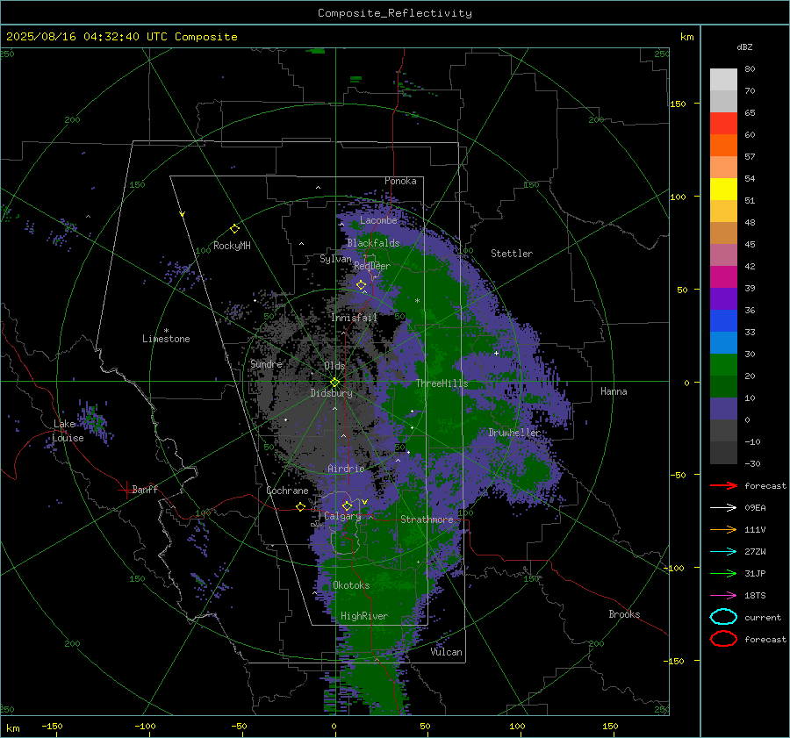Click the yellow diamond marker above Calgary
The image size is (790, 738).
(347, 505)
